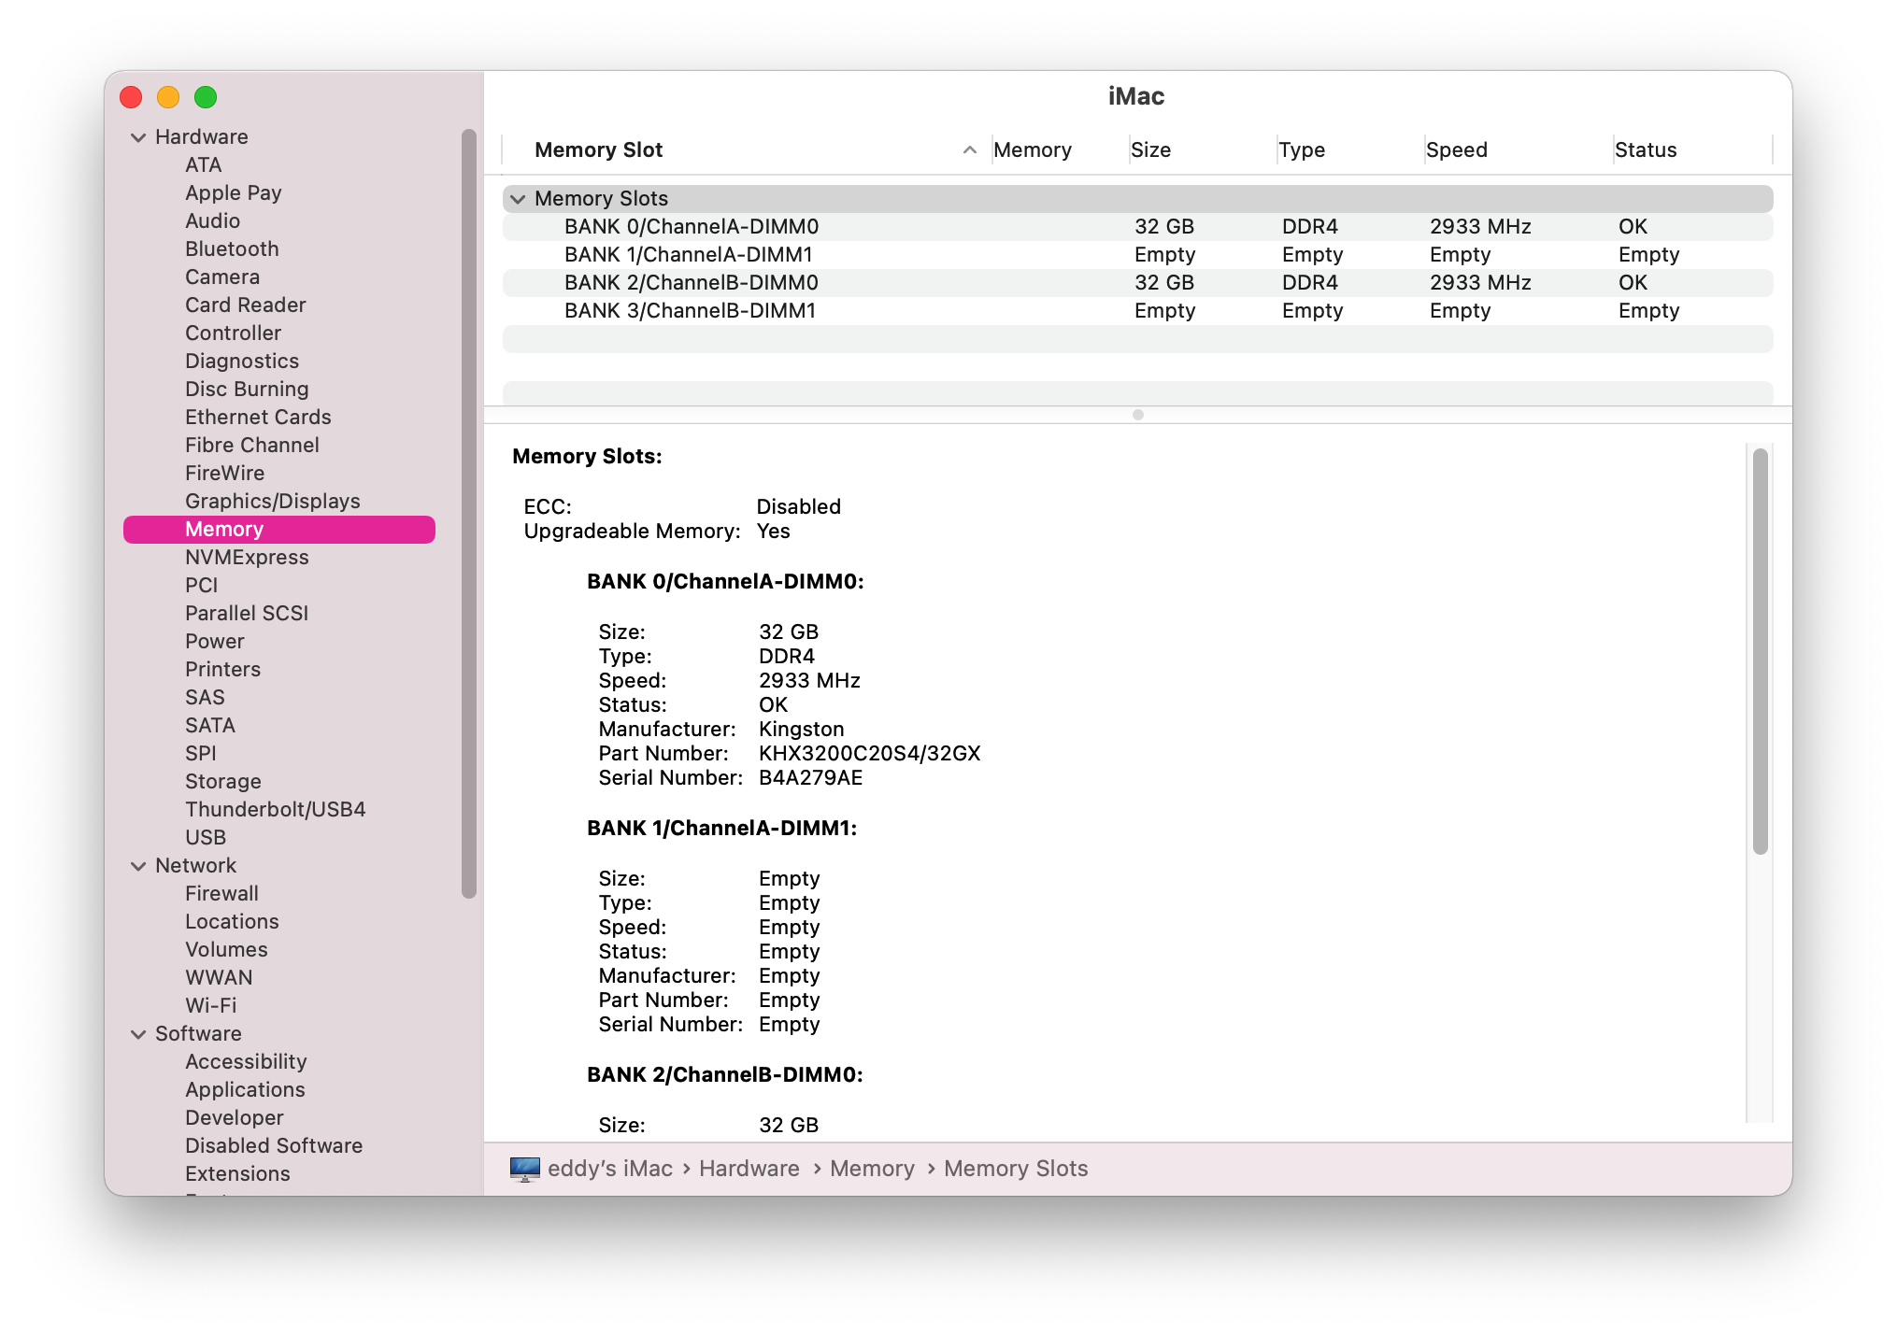Click eddy's iMac in the path bar
Viewport: 1897px width, 1334px height.
(x=609, y=1169)
